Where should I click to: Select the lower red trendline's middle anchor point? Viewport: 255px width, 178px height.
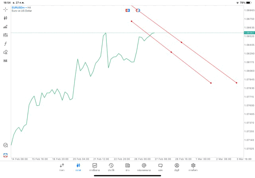(x=171, y=52)
